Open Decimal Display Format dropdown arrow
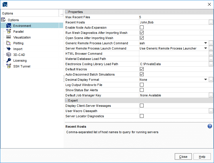This screenshot has height=163, width=214. click(x=206, y=80)
